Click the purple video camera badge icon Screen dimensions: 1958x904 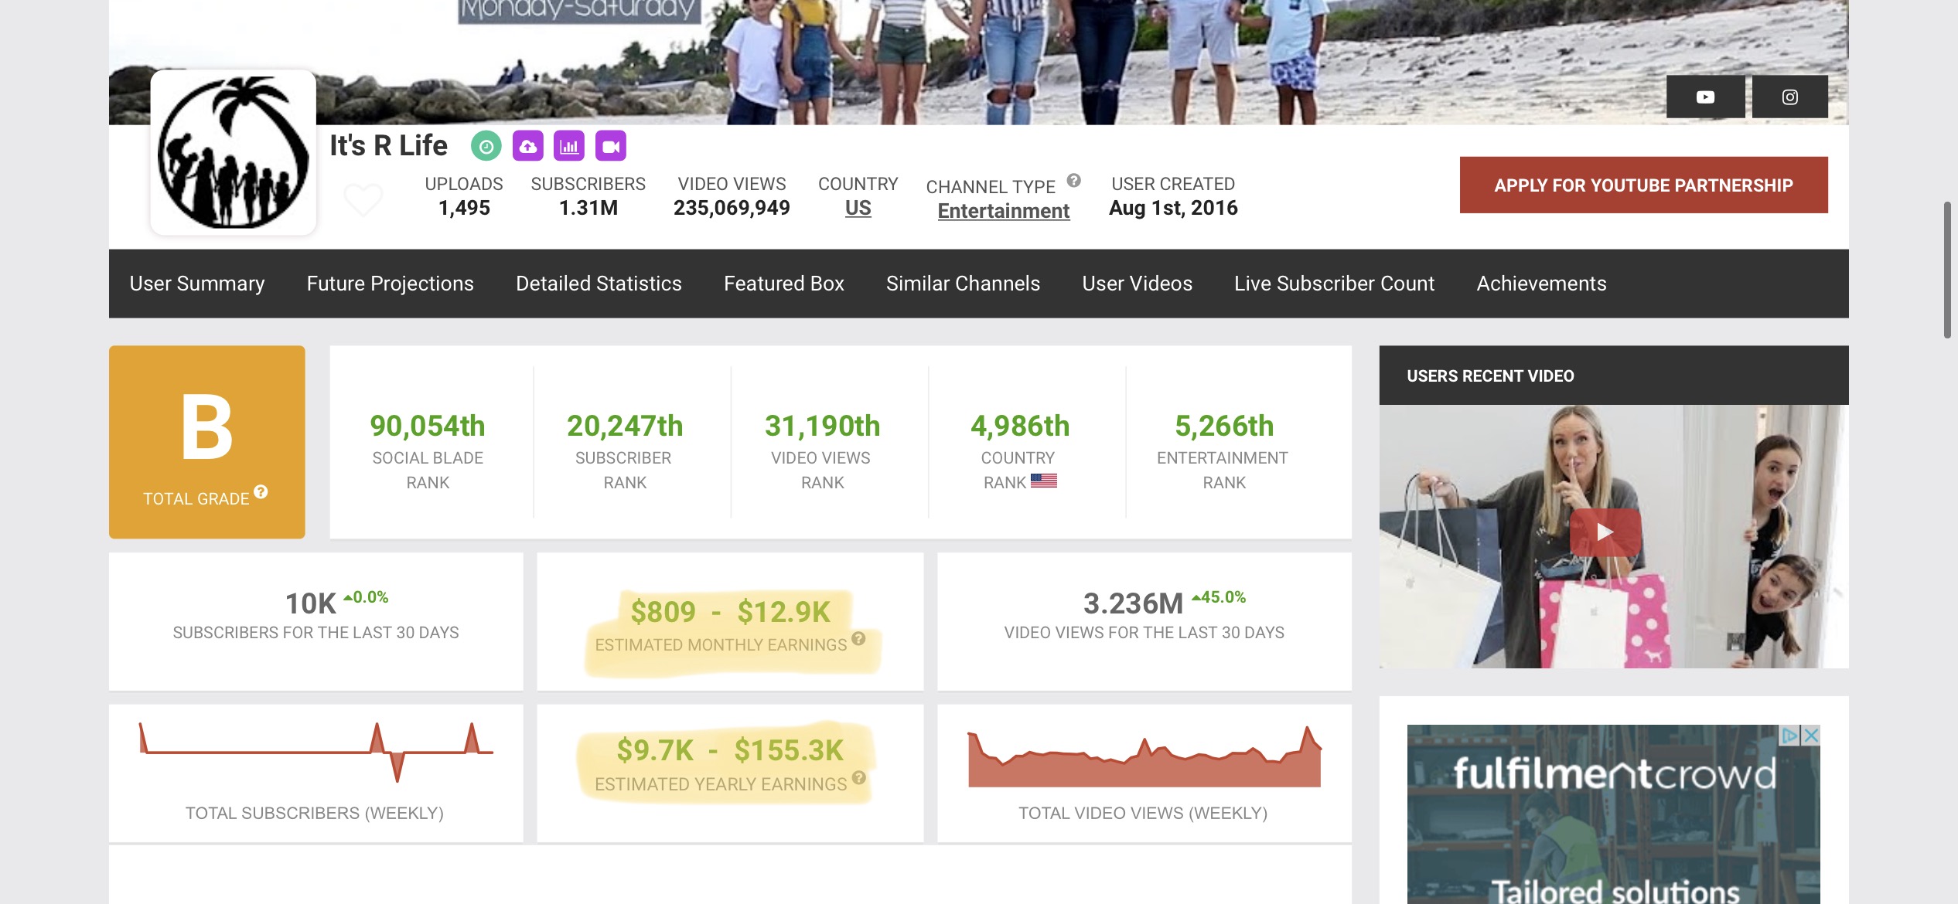tap(611, 146)
